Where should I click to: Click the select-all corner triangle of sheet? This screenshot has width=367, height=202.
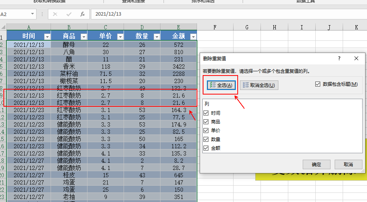point(3,27)
